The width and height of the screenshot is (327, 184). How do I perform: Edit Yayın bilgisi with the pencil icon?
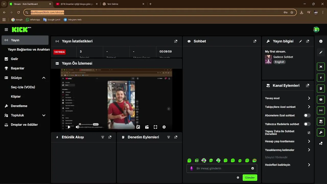click(x=301, y=41)
